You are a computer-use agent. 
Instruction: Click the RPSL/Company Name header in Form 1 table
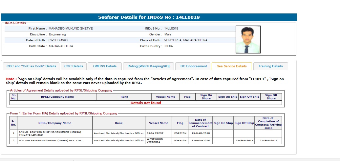click(54, 123)
